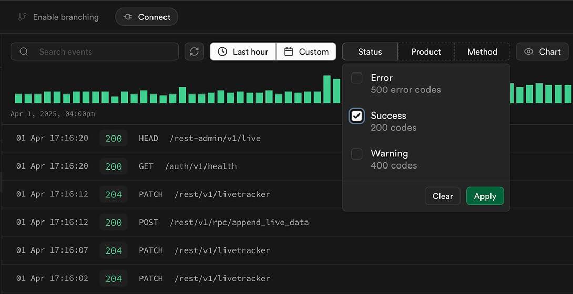The width and height of the screenshot is (573, 294).
Task: Click the 204 badge at 17:16:12
Action: point(114,195)
